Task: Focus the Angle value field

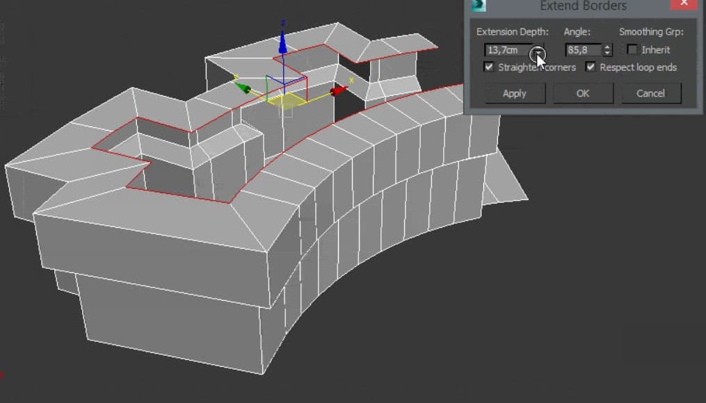Action: (x=582, y=50)
